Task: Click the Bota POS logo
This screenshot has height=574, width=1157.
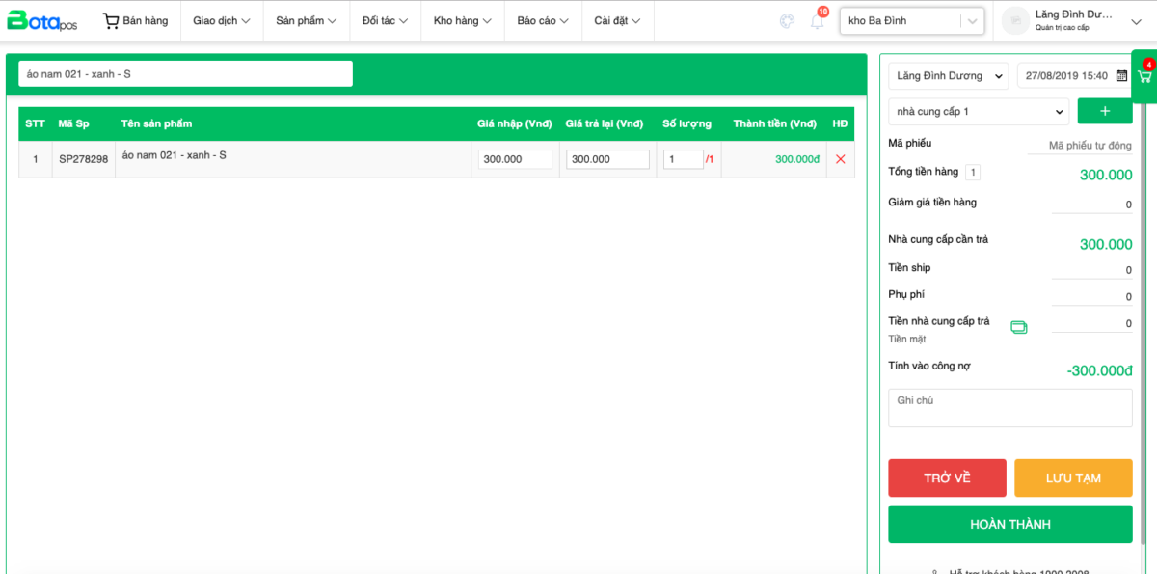Action: tap(42, 21)
